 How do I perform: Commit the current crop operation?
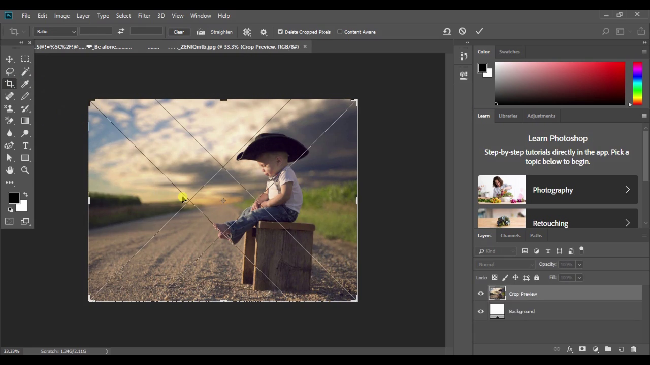[x=479, y=31]
